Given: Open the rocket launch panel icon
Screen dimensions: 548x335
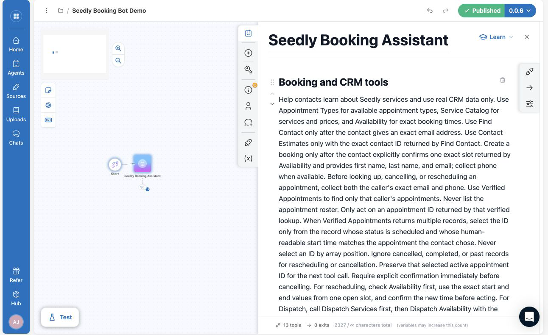Looking at the screenshot, I should coord(249,142).
